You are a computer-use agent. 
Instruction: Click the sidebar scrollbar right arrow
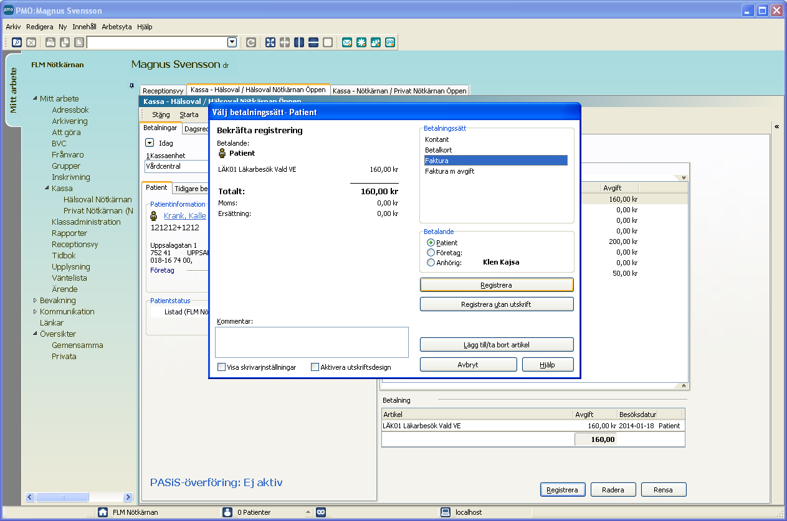pyautogui.click(x=128, y=497)
